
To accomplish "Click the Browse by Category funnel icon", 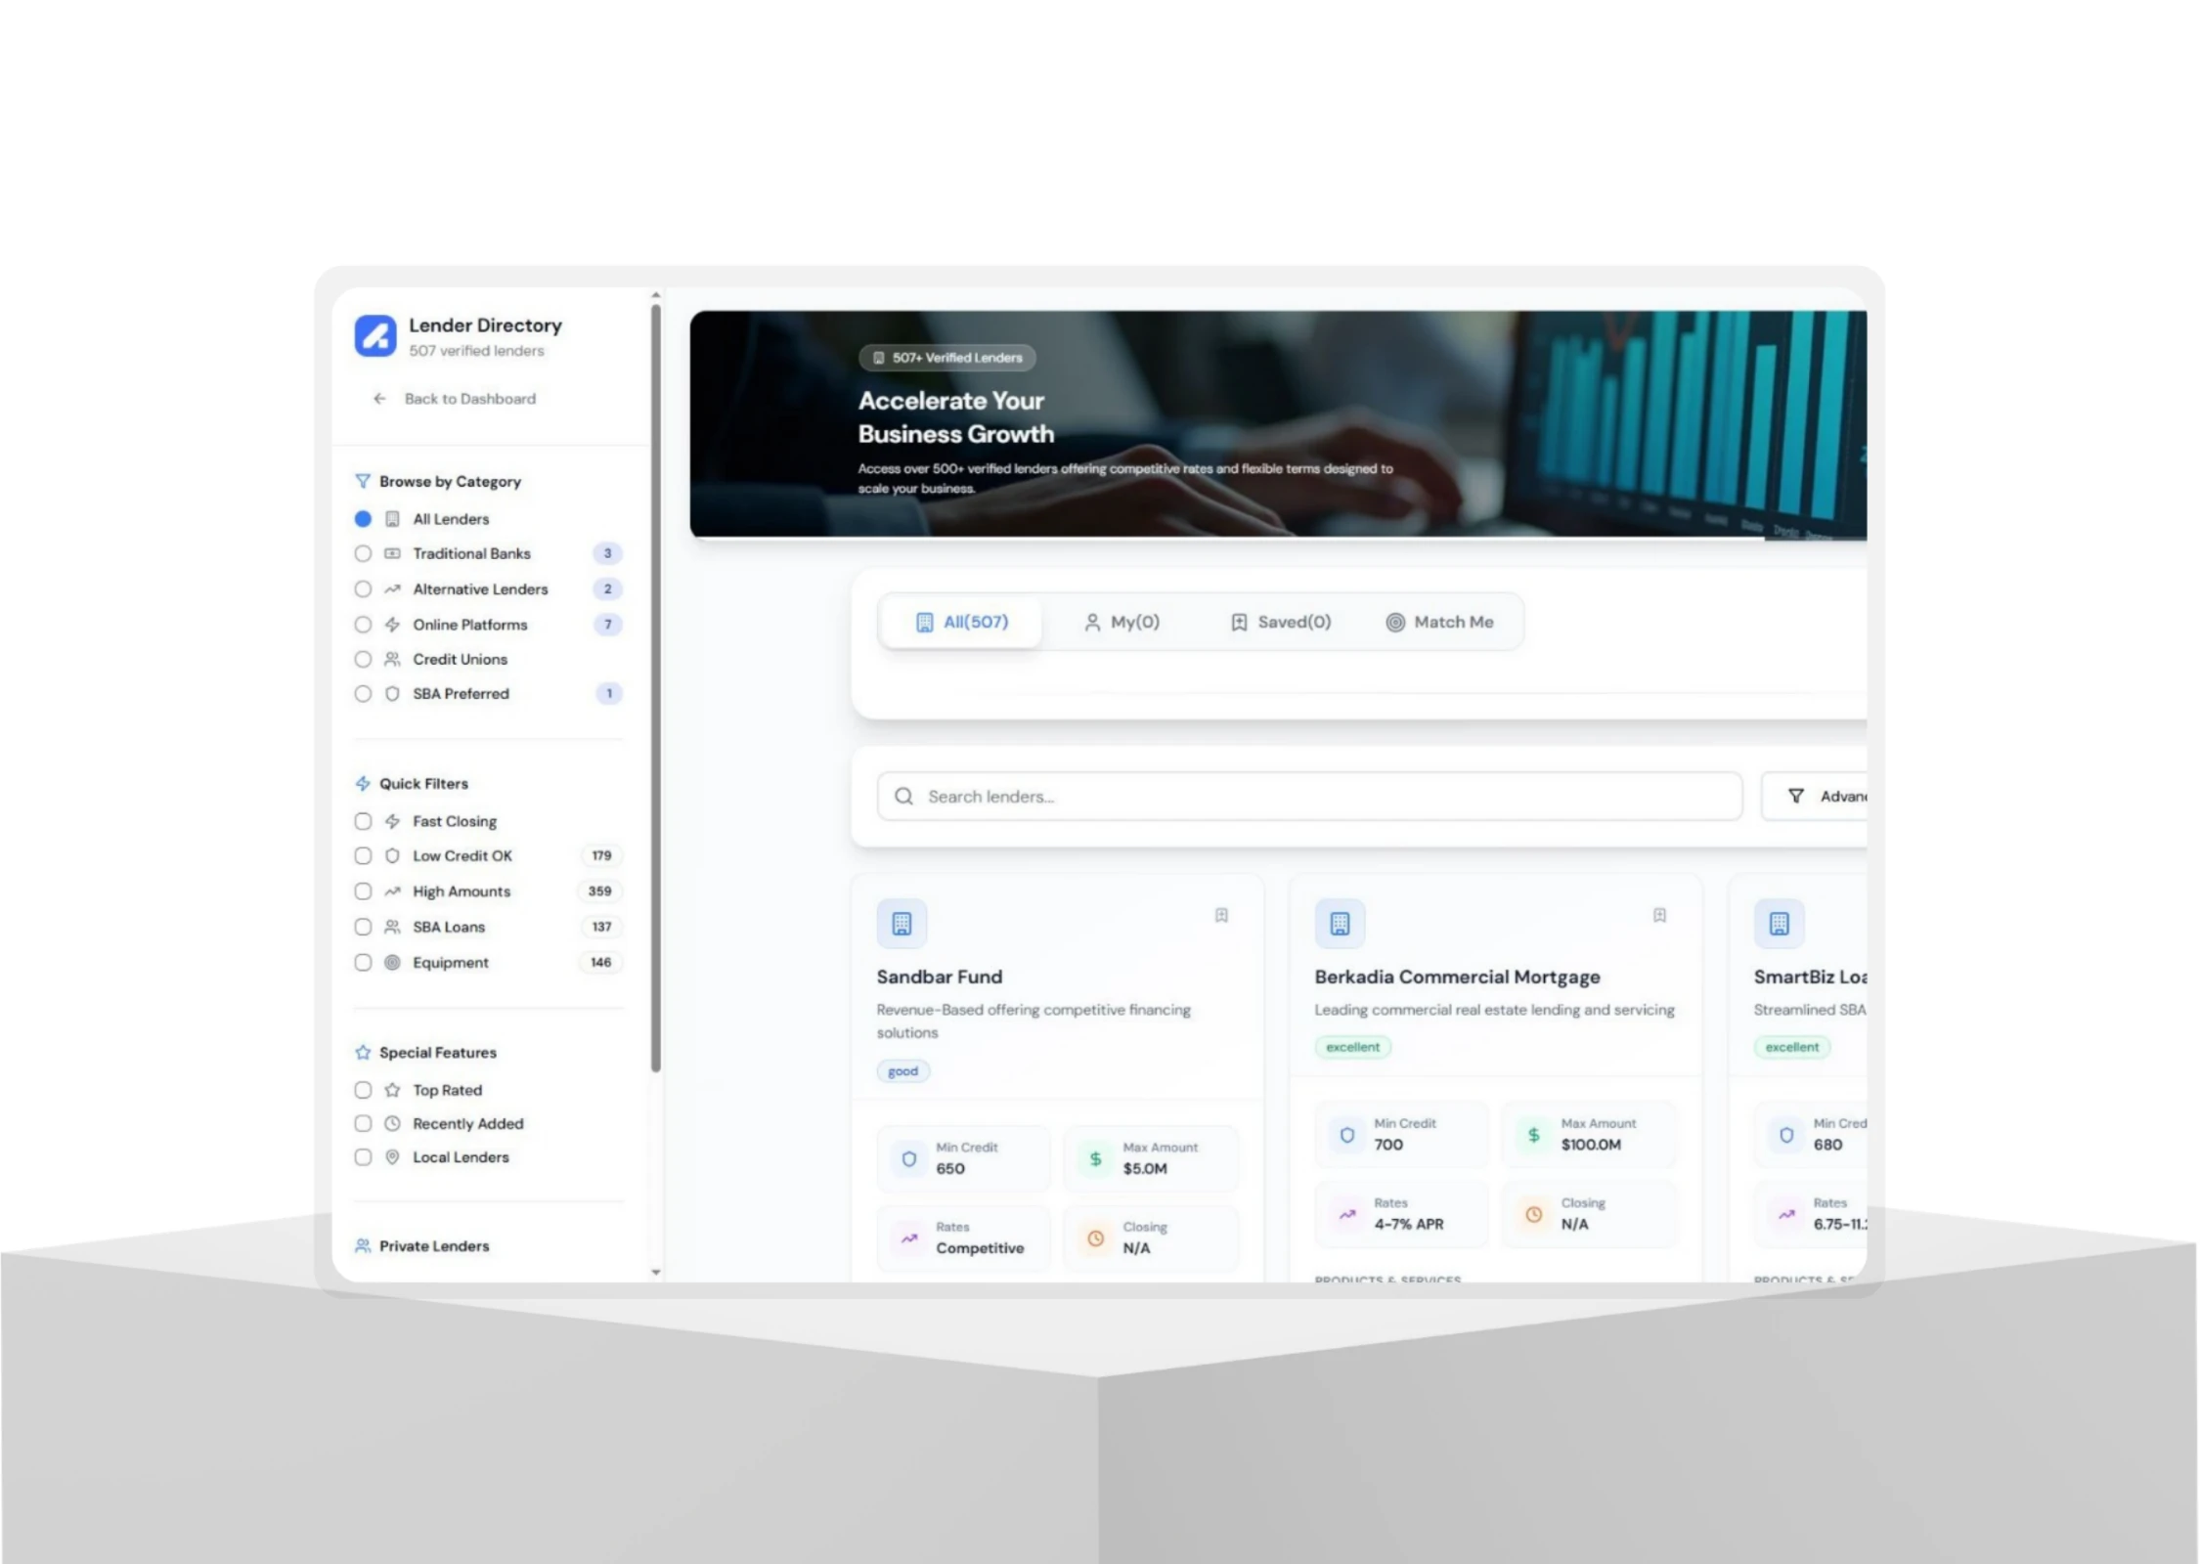I will click(363, 481).
